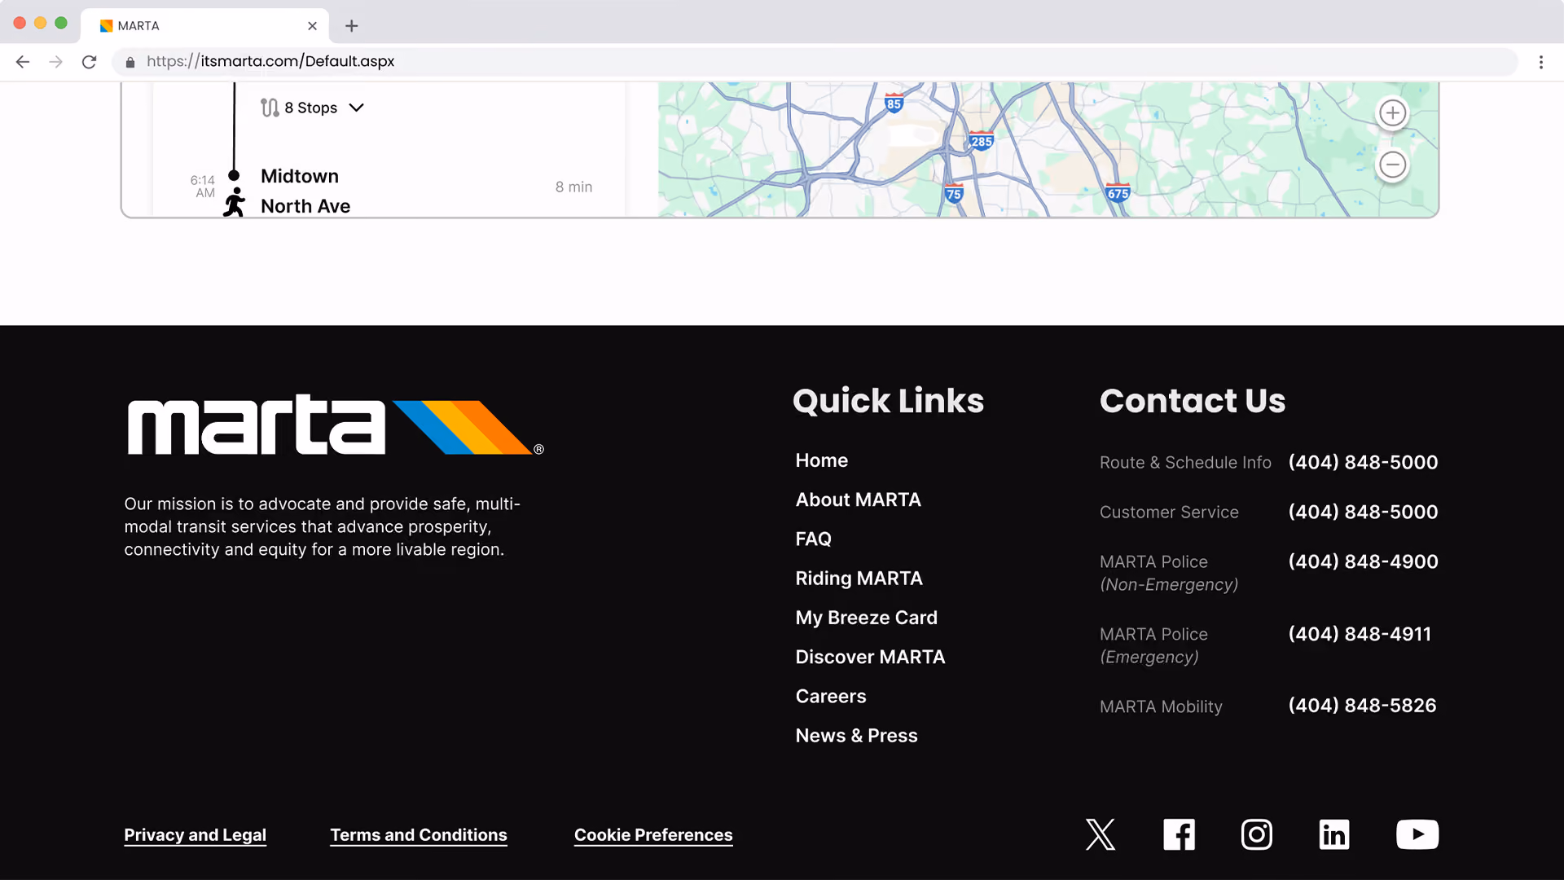1564x880 pixels.
Task: Click the MARTA Mobility label
Action: pos(1161,706)
